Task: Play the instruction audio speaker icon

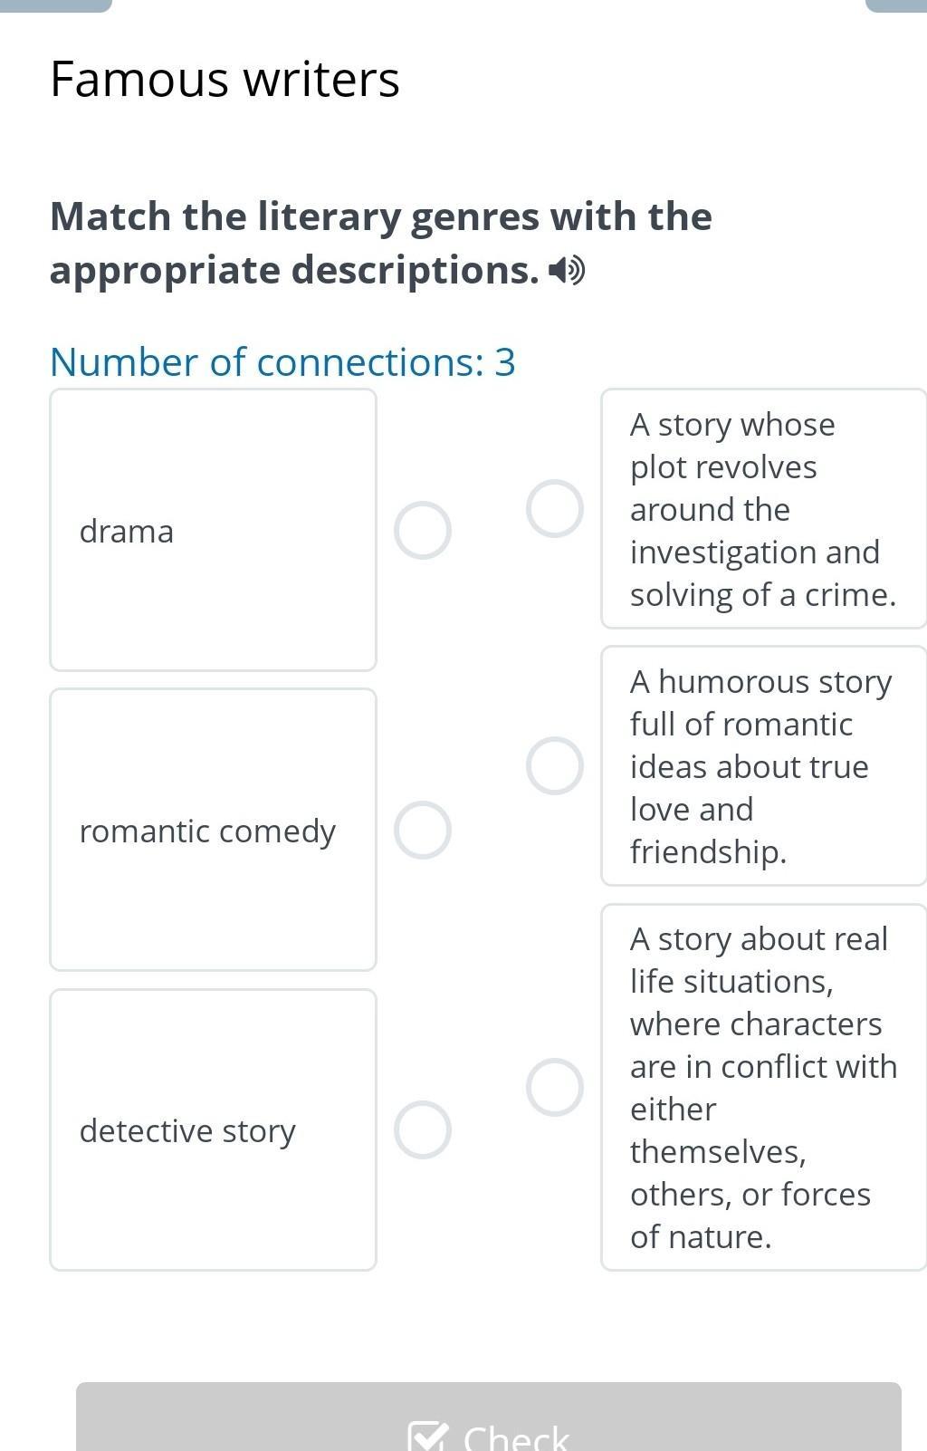Action: click(569, 271)
